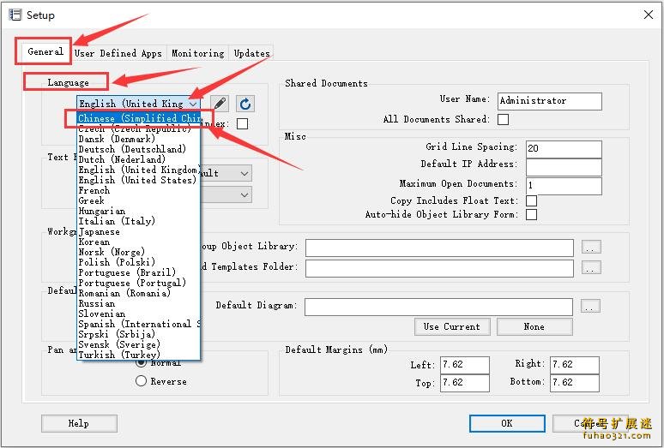
Task: Close the Setup dialog window
Action: click(x=648, y=15)
